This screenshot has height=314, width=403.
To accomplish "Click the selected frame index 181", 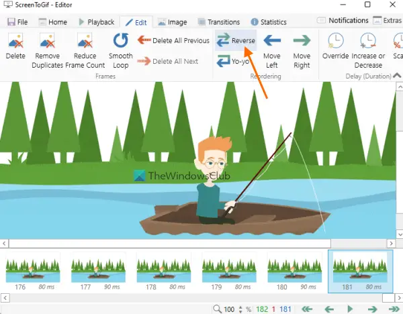I will [x=285, y=309].
